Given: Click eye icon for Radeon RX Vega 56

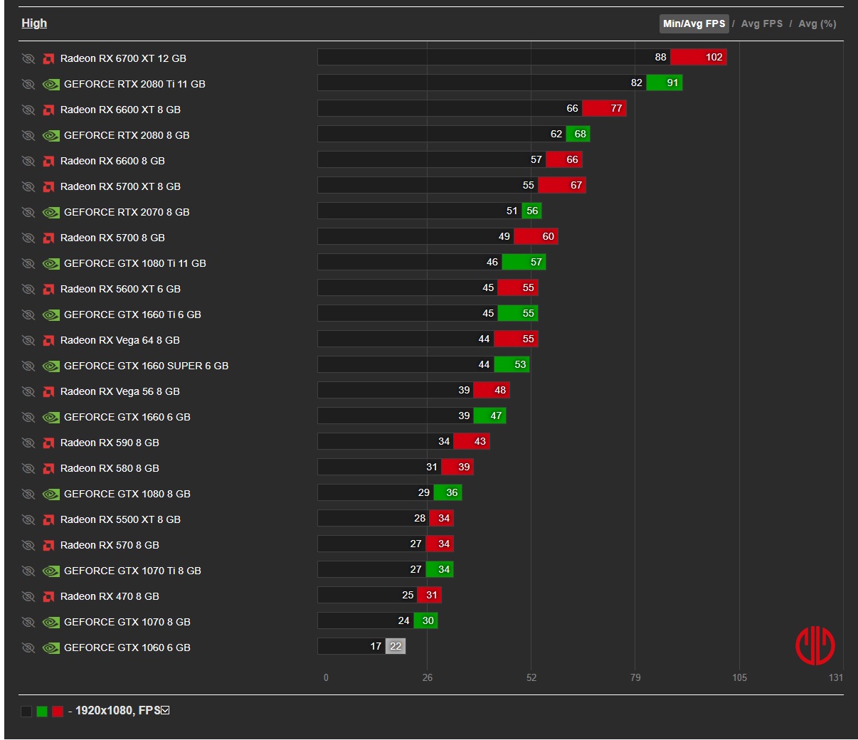Looking at the screenshot, I should tap(28, 391).
